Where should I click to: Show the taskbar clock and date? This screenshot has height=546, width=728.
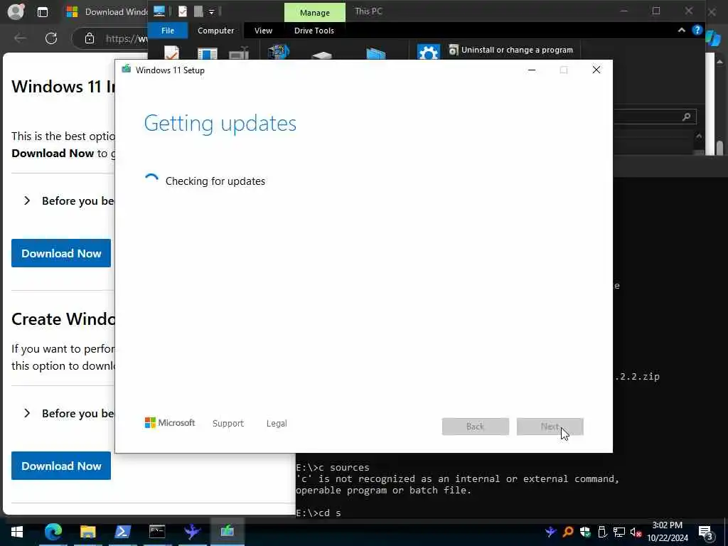point(668,532)
